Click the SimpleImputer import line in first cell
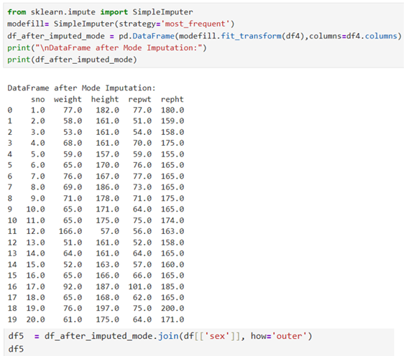 click(100, 12)
